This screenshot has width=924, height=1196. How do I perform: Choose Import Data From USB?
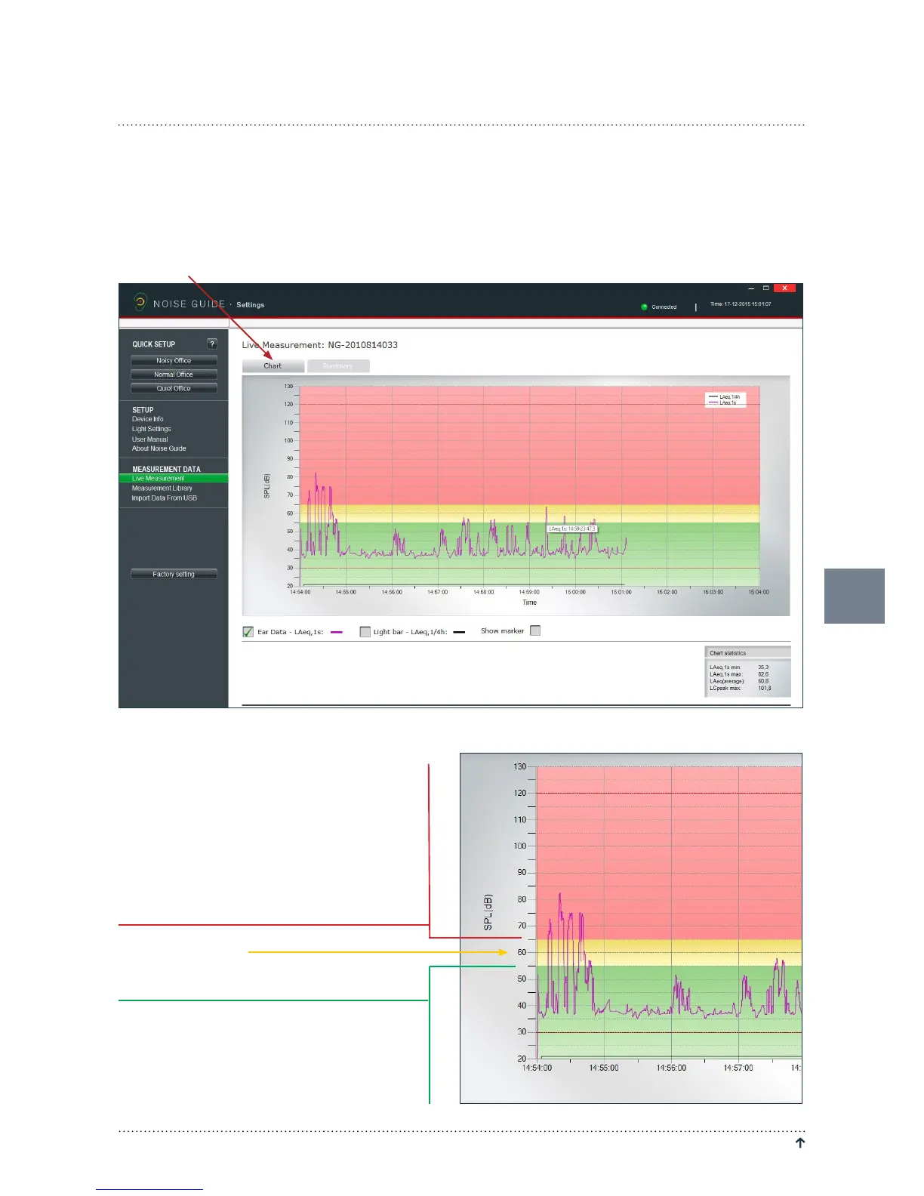[164, 498]
